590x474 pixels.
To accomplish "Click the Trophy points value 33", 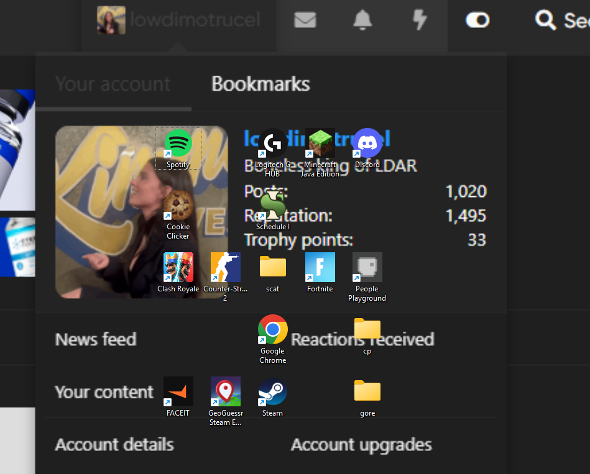I will (477, 240).
